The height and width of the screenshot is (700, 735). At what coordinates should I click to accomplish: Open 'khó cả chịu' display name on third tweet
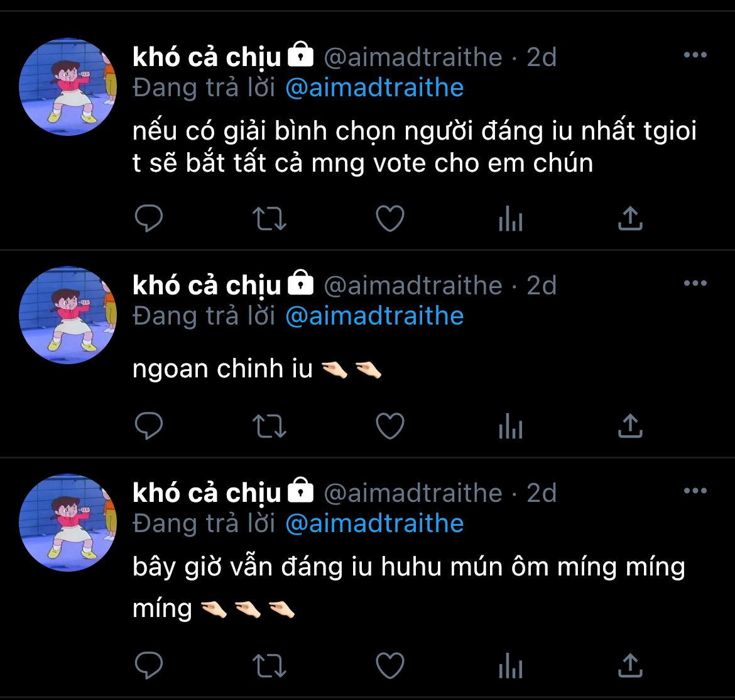(207, 493)
